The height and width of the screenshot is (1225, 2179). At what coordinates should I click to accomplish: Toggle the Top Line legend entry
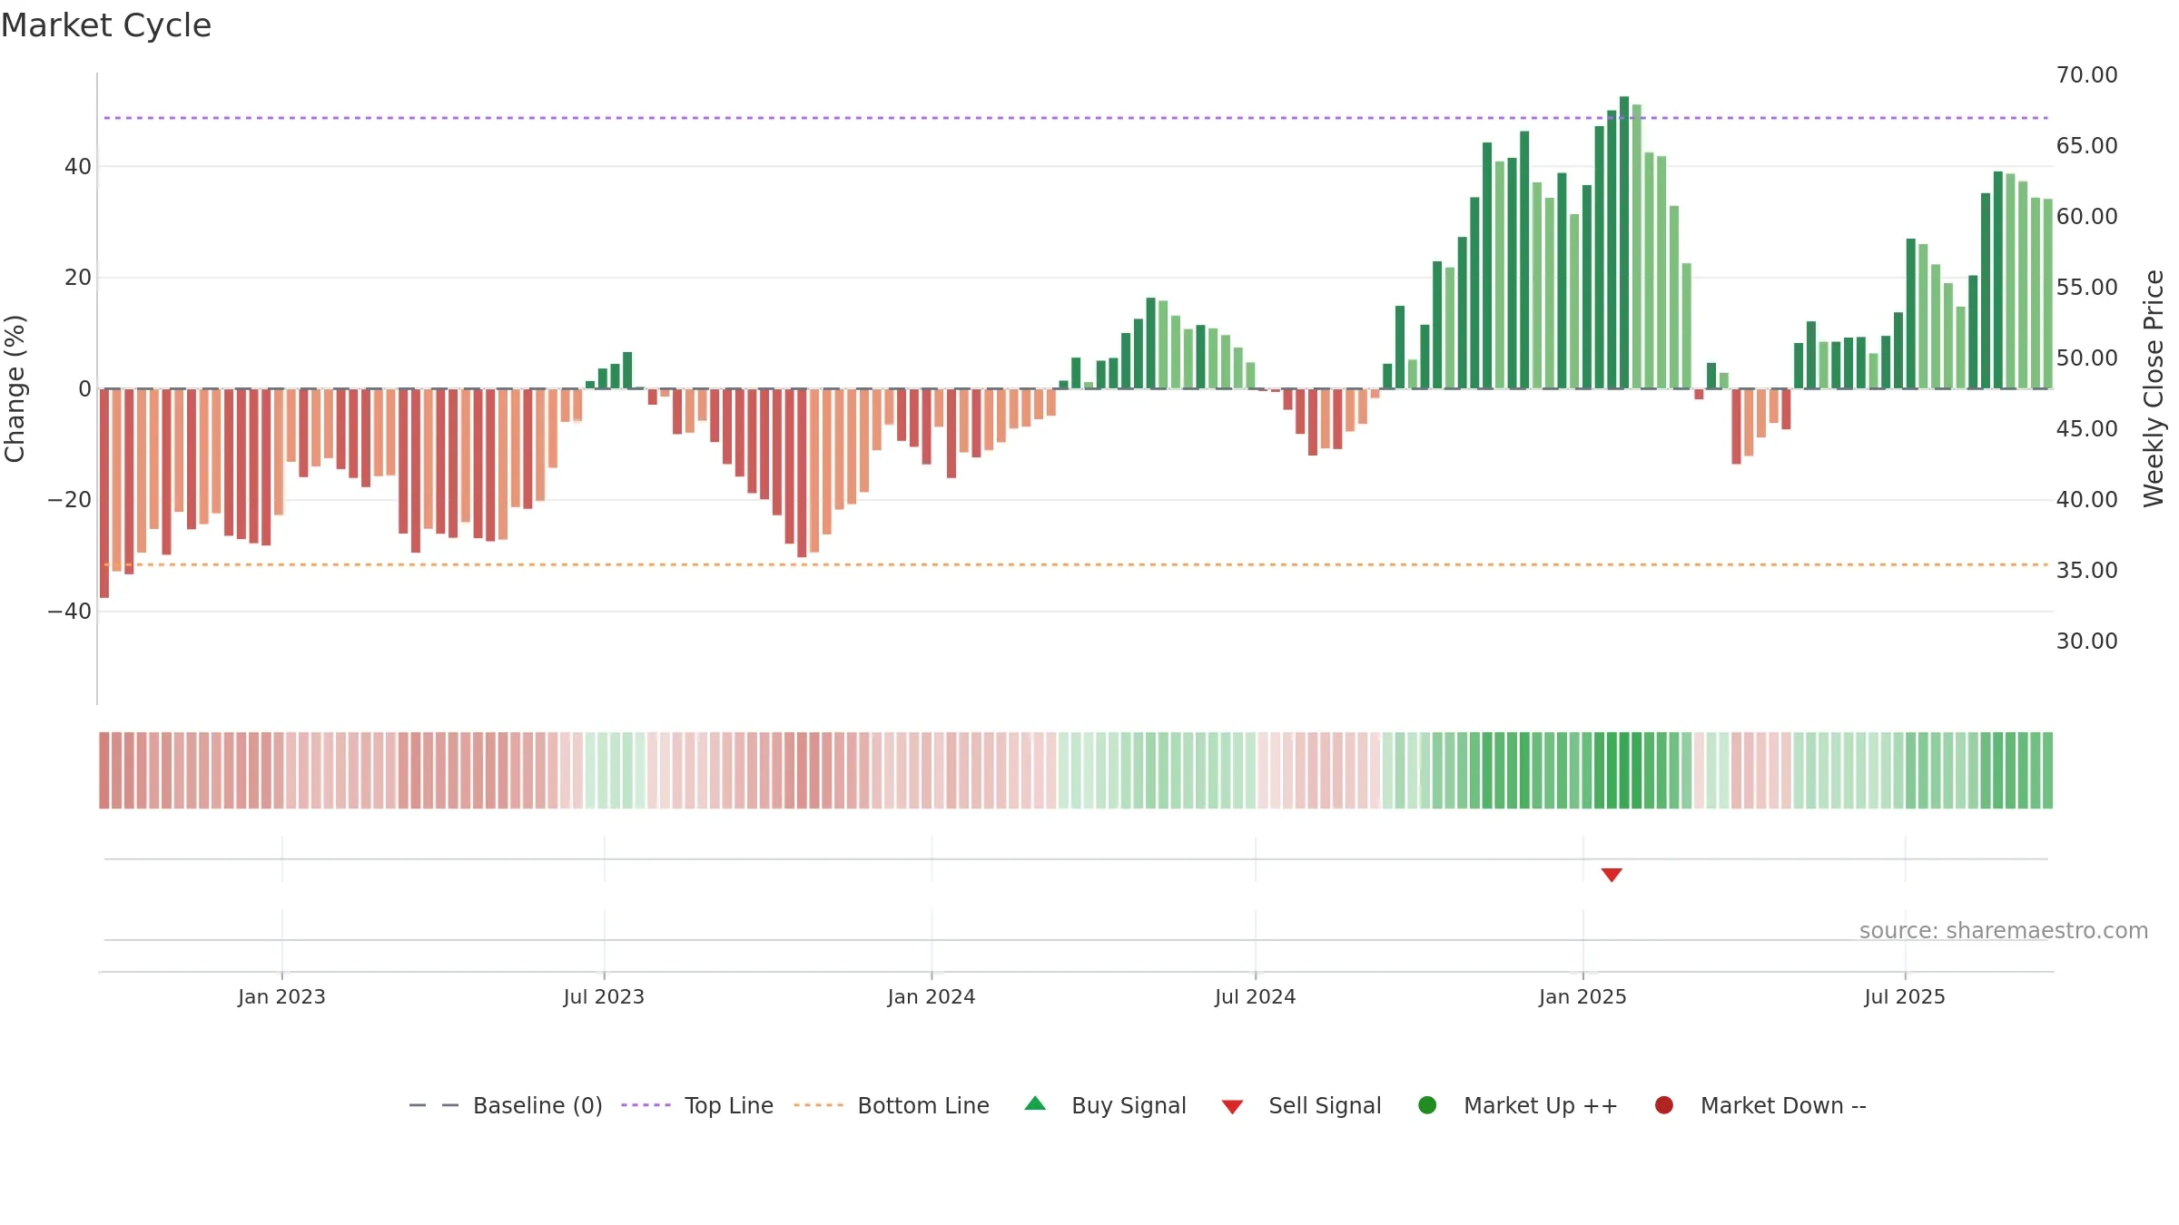tap(697, 1105)
